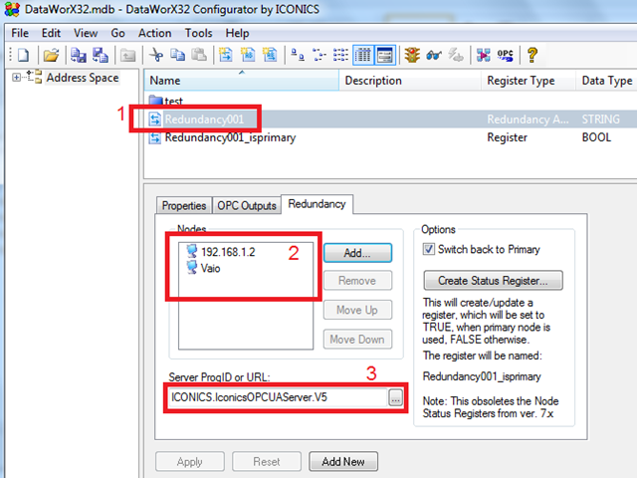Toggle the Switch back to Primary checkbox
Viewport: 637px width, 478px height.
click(x=428, y=249)
